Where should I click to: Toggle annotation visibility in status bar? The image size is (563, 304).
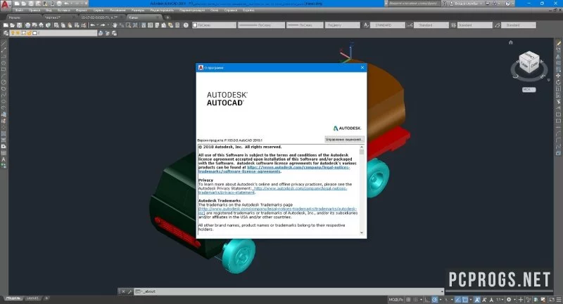(x=477, y=300)
